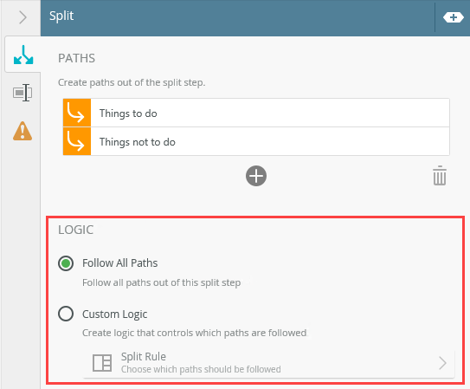Select the Things to do path row

256,113
